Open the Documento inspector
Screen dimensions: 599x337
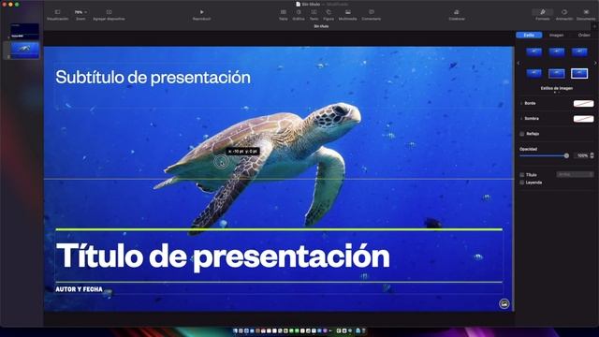pos(586,15)
